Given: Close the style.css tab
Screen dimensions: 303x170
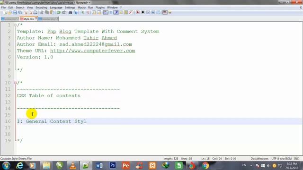Looking at the screenshot, I should [x=36, y=18].
